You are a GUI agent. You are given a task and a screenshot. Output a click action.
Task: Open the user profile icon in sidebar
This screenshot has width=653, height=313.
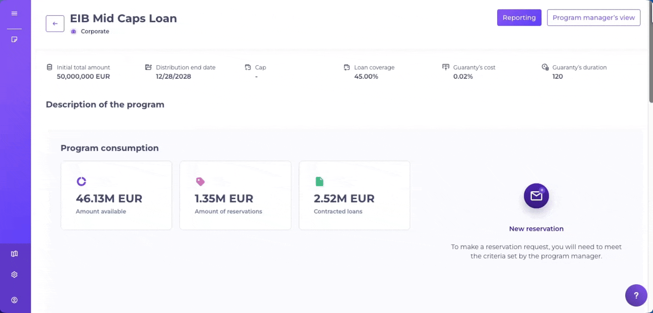click(14, 300)
